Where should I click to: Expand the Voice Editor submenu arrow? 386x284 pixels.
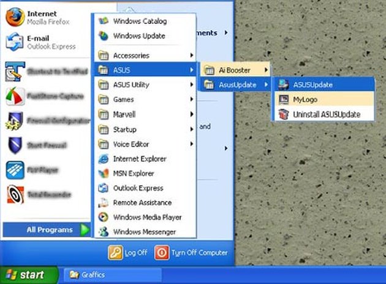click(192, 144)
